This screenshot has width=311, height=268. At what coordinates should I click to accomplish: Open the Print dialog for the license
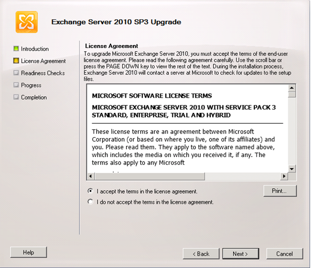point(280,191)
